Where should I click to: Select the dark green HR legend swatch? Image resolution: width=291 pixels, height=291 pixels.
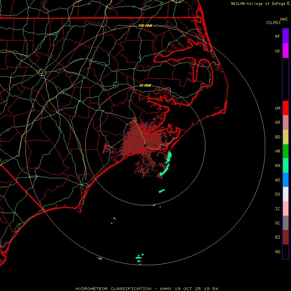click(x=286, y=151)
